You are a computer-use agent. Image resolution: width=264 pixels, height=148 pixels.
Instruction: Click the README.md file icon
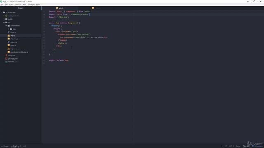click(7, 62)
